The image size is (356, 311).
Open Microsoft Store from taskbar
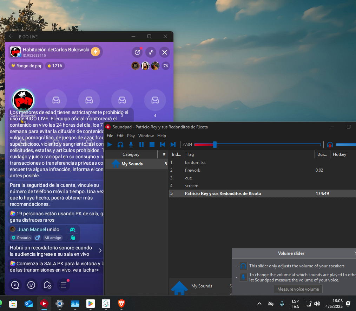pyautogui.click(x=13, y=303)
